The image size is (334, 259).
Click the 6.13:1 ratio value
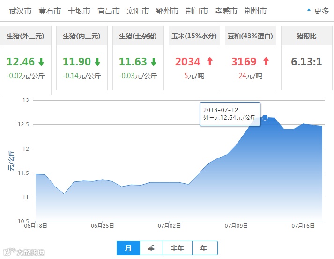(x=306, y=62)
